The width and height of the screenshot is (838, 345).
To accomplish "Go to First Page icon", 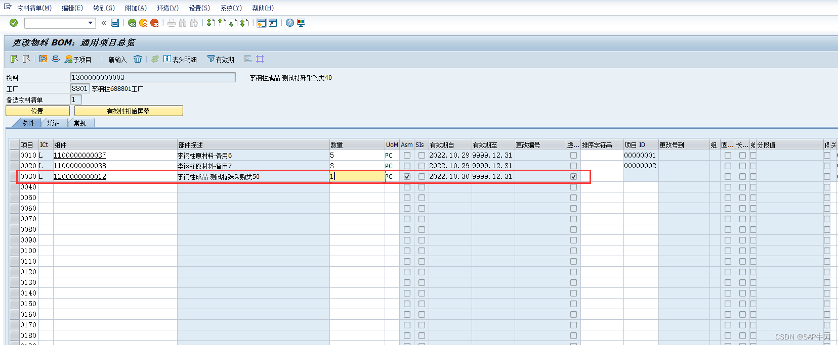I will point(211,23).
